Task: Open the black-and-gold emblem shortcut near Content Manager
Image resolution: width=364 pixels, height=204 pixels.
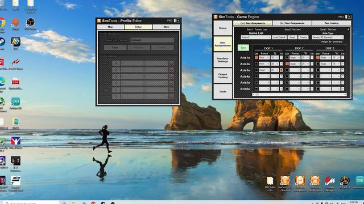Action: point(345,181)
